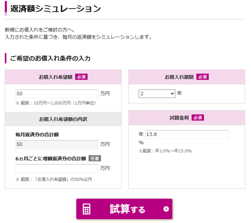
Task: Click the gray 任意 badge
Action: click(x=95, y=158)
